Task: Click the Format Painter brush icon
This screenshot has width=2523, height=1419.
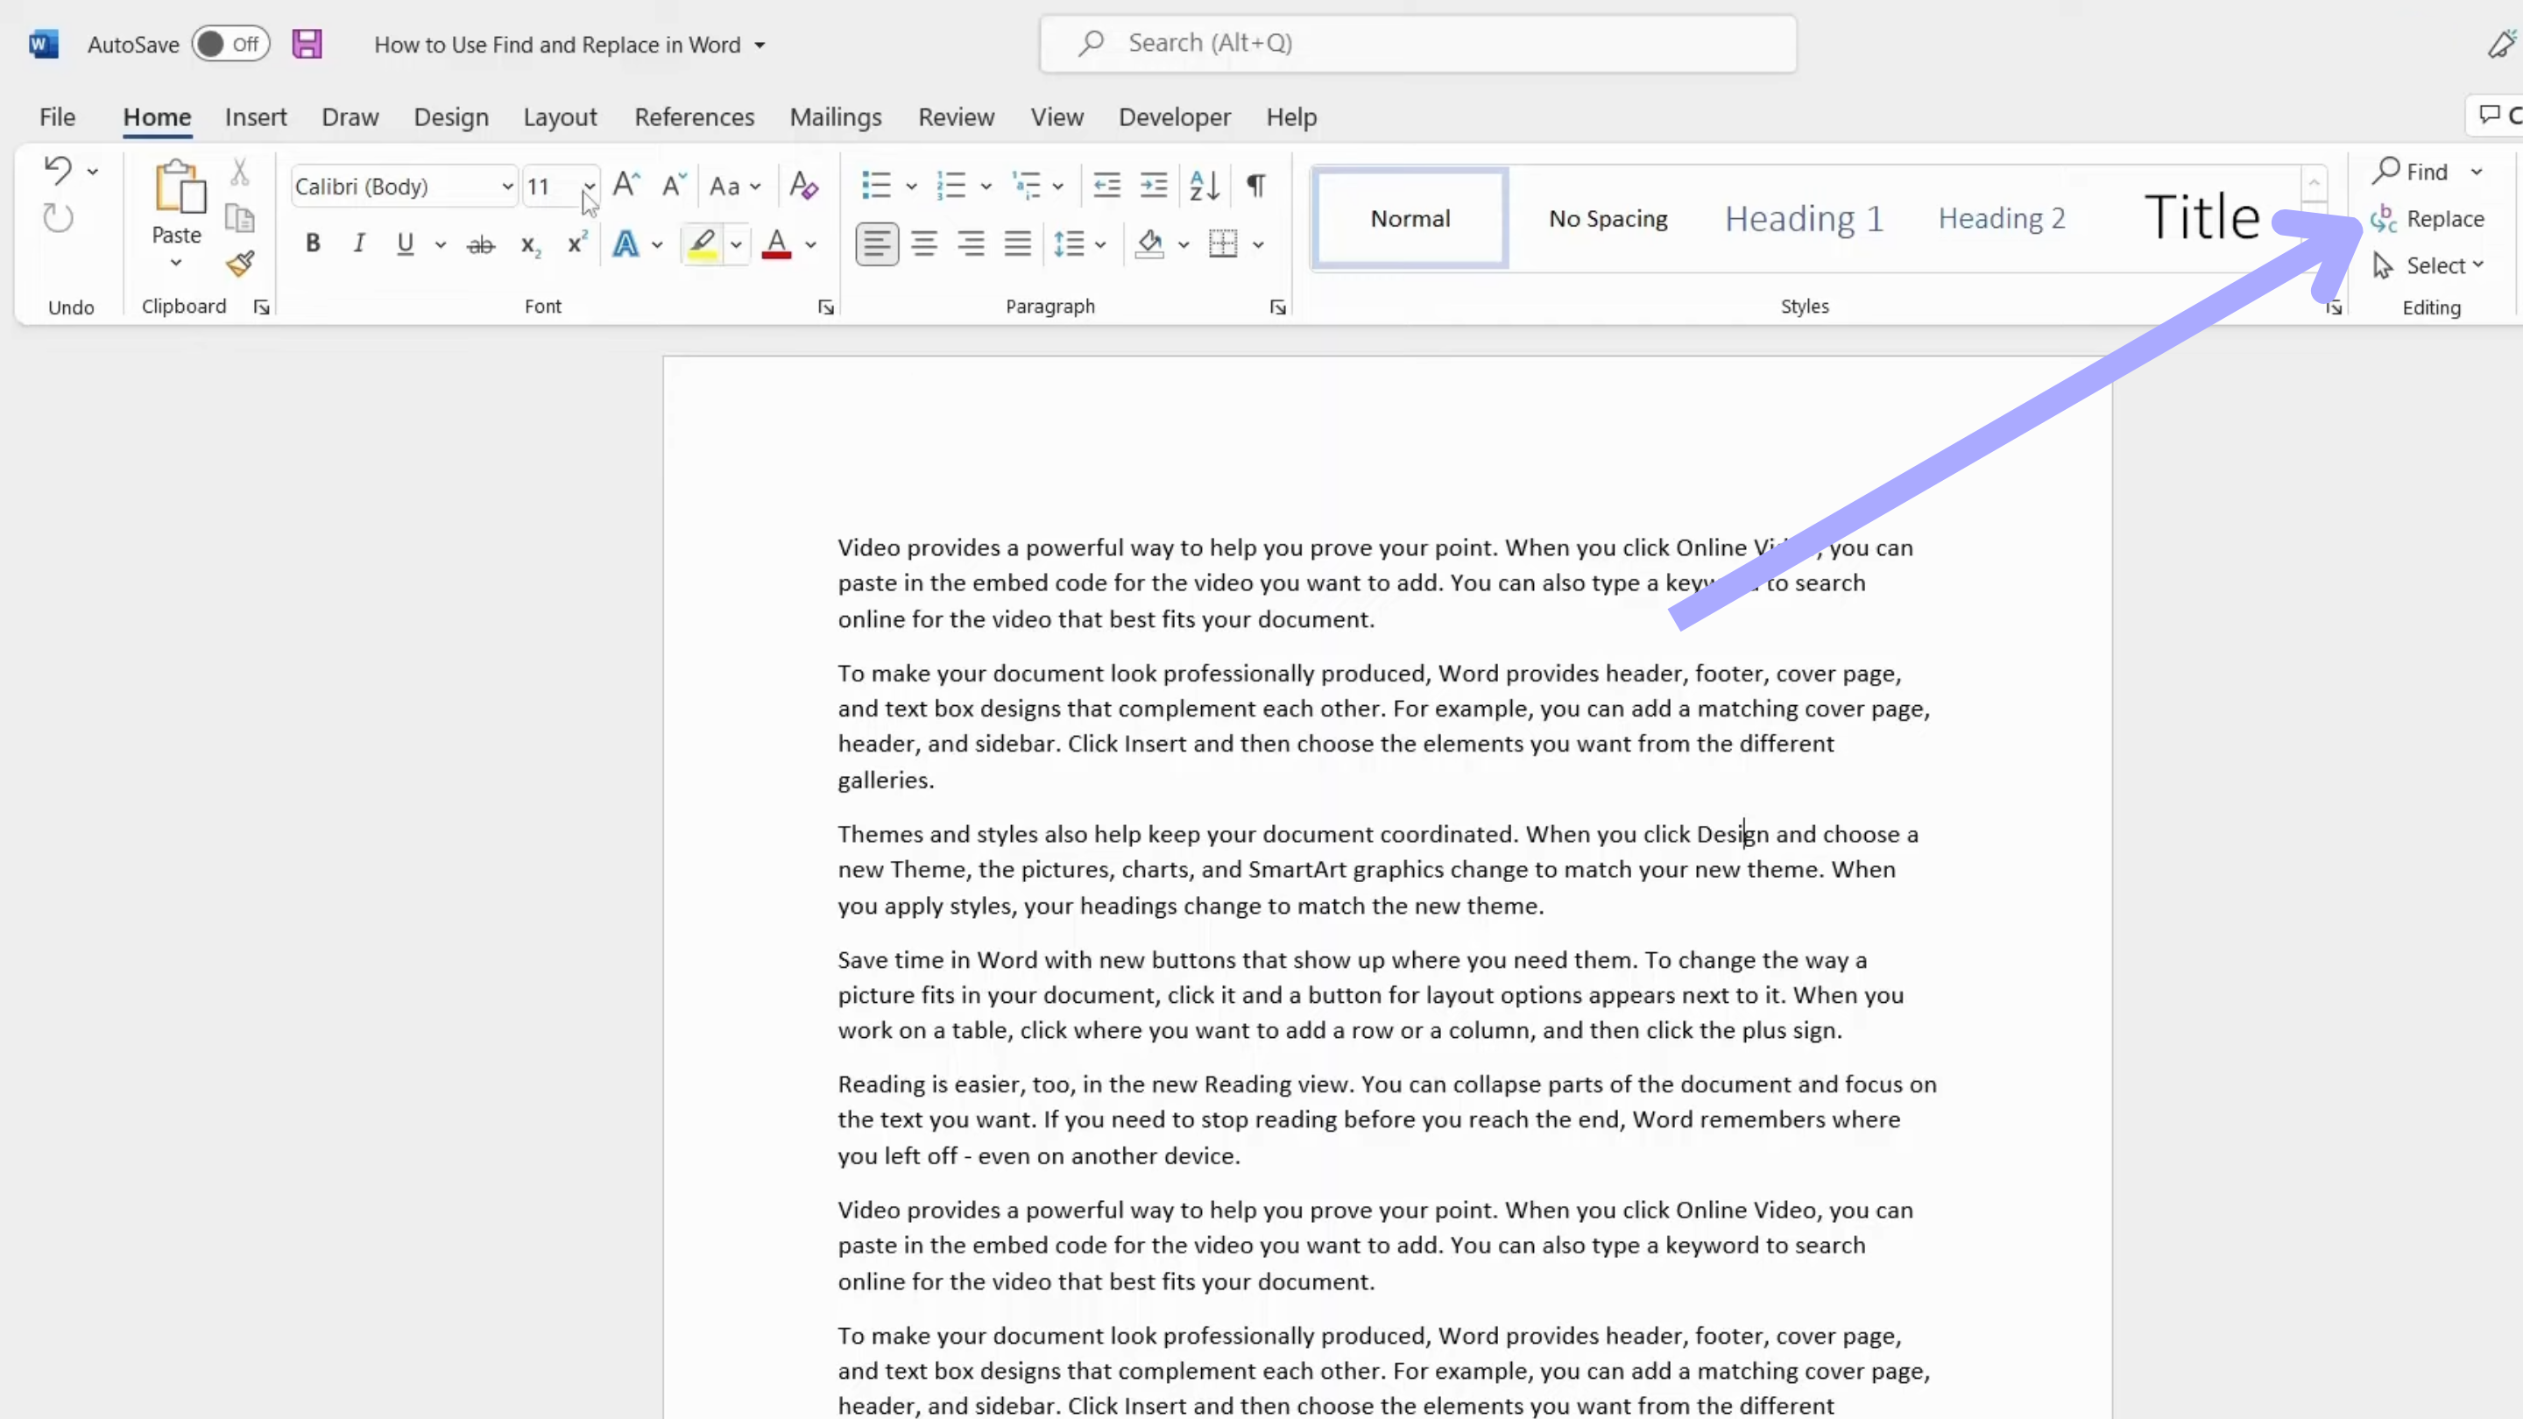Action: pyautogui.click(x=240, y=265)
